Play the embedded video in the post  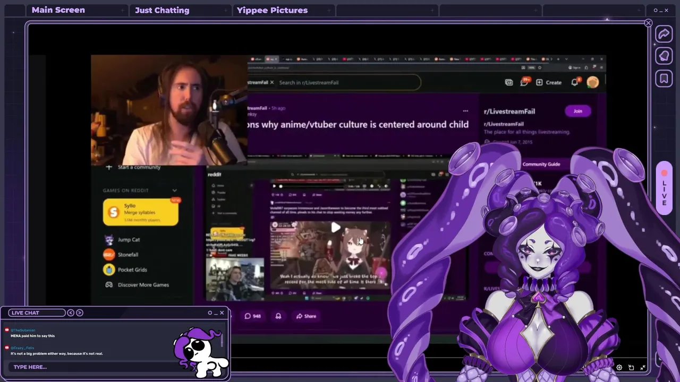[x=335, y=228]
